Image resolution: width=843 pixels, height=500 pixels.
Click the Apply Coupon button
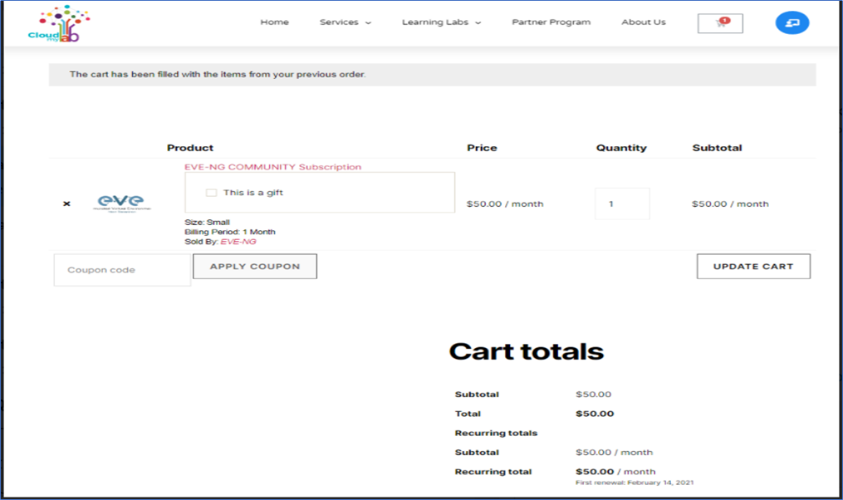(255, 266)
